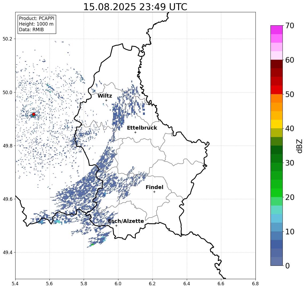
Task: Click the colorbar tick label '40'
Action: tap(290, 129)
